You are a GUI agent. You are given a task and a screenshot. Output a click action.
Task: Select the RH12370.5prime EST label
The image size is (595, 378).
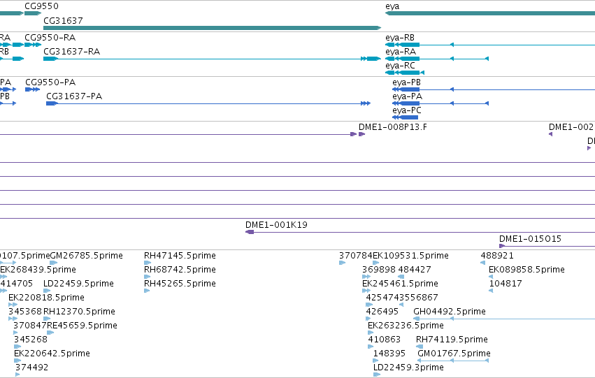click(79, 312)
